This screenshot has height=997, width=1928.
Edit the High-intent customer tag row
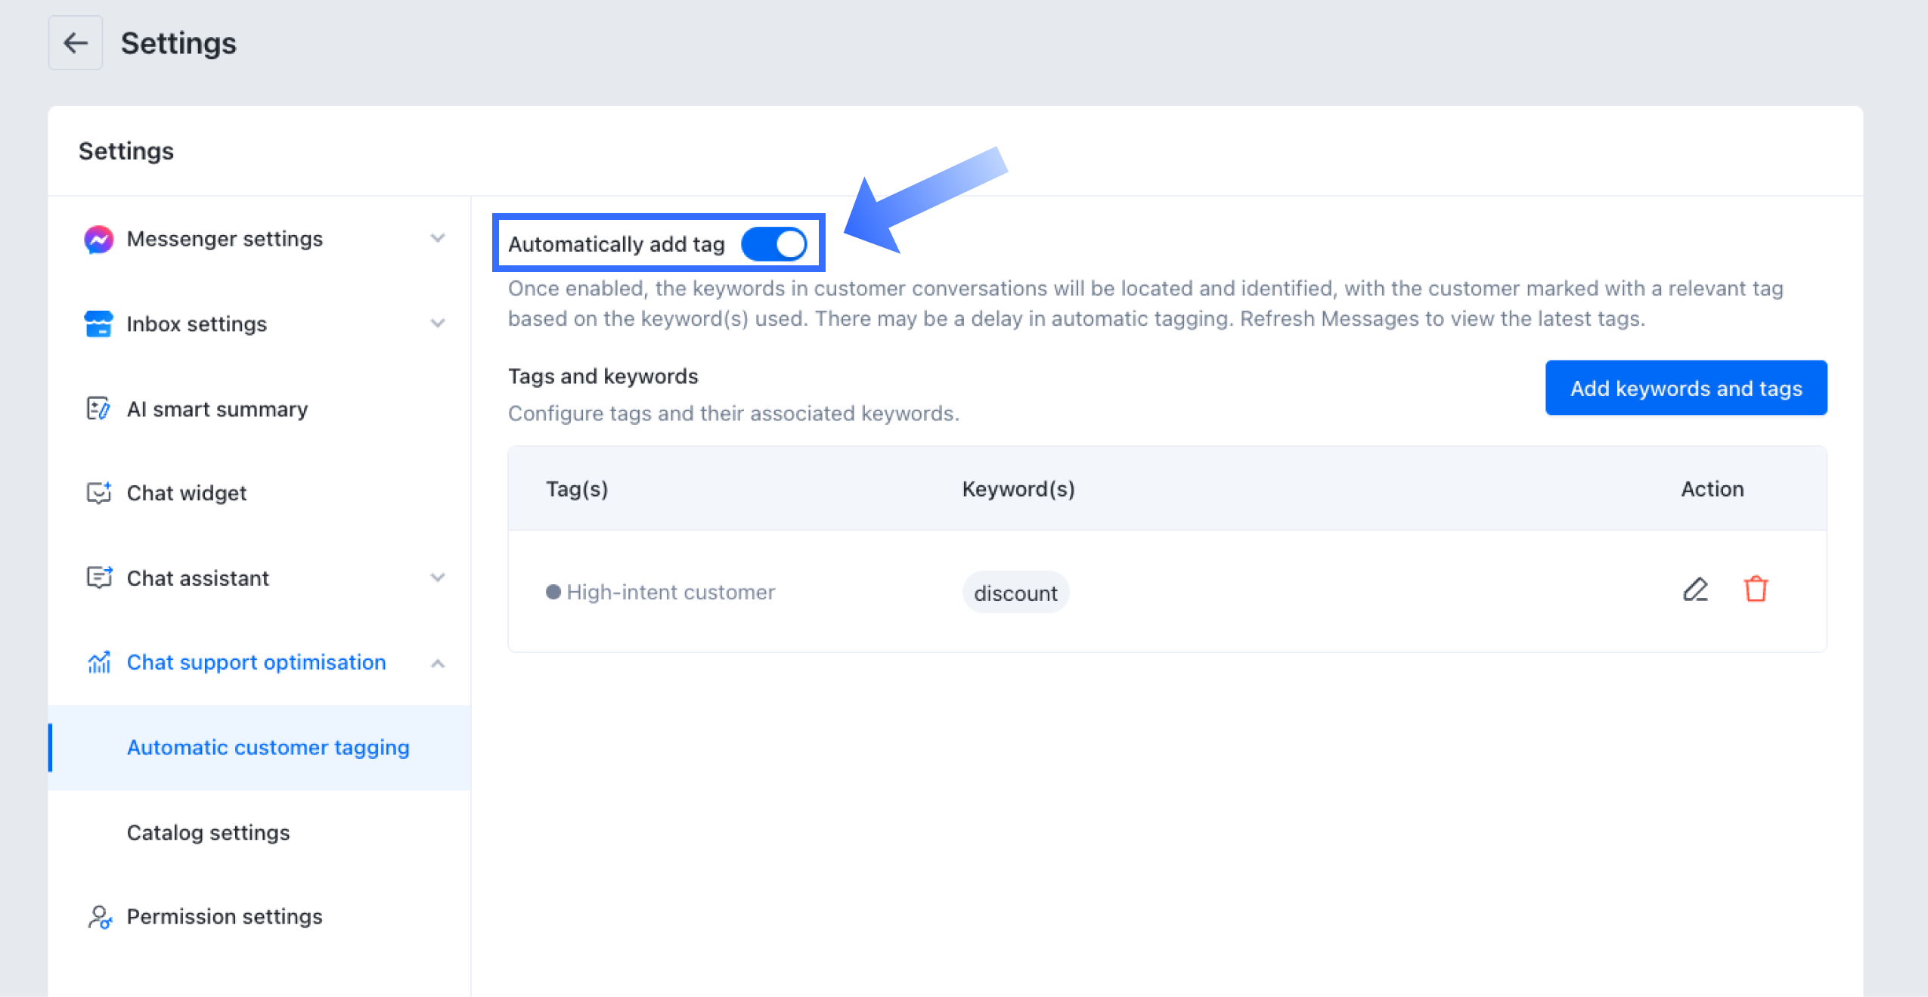[x=1695, y=590]
